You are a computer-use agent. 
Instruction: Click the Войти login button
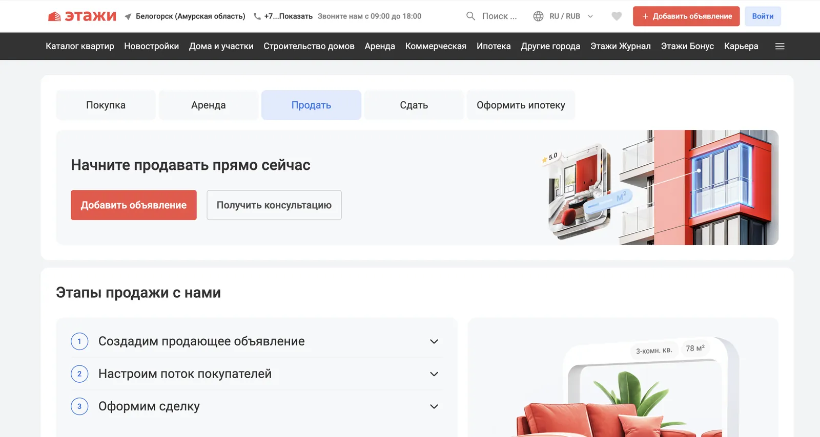pos(763,16)
